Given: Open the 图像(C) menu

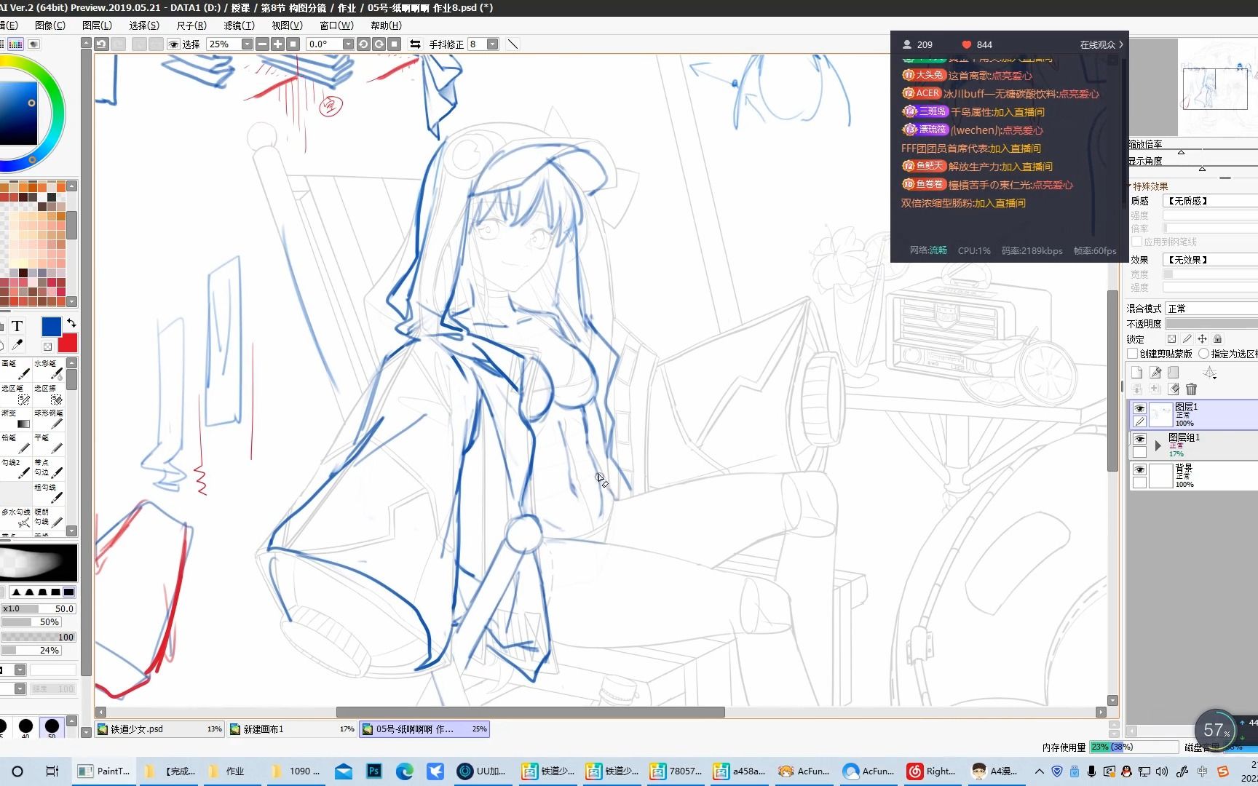Looking at the screenshot, I should (50, 25).
